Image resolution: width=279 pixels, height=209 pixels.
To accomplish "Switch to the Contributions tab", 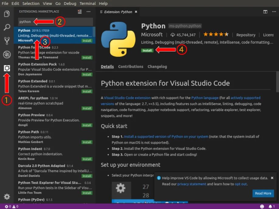I will coord(131,66).
